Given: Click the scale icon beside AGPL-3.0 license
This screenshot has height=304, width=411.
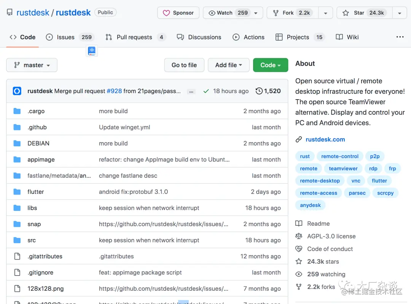Looking at the screenshot, I should pos(299,236).
